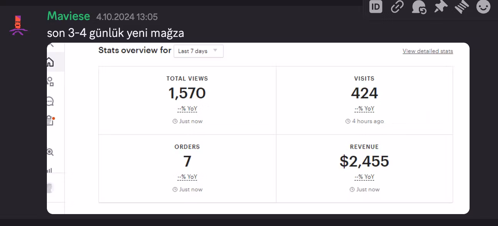Click the Maviese username

point(68,17)
